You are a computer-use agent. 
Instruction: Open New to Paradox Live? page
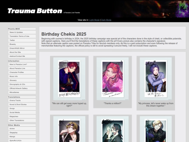[x=22, y=65]
